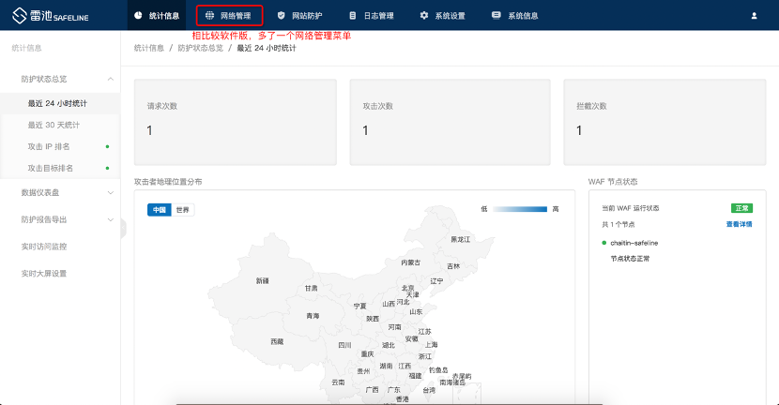
Task: Open 实时访问监控 from the sidebar
Action: [x=44, y=247]
